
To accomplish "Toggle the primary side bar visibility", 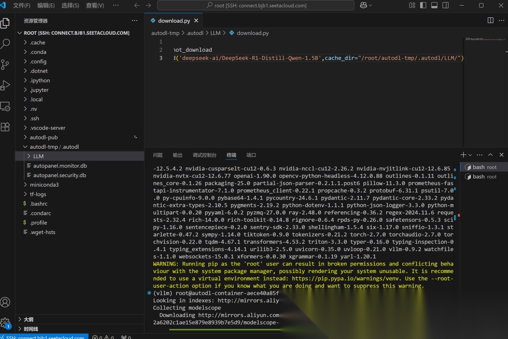I will click(x=423, y=5).
